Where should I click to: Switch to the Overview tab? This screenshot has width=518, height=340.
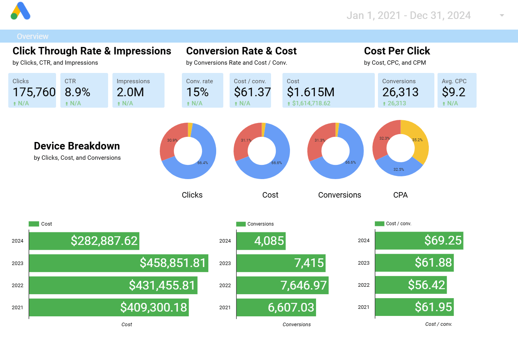click(x=33, y=36)
